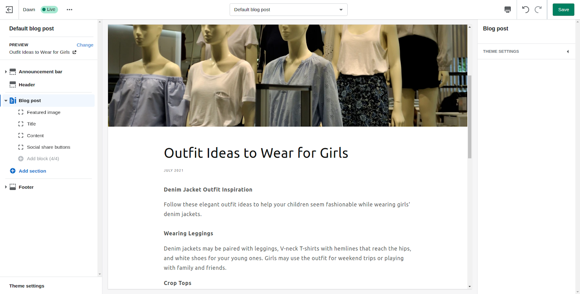Click the Content block bracket icon
Screen dimensions: 580x294
pyautogui.click(x=21, y=136)
